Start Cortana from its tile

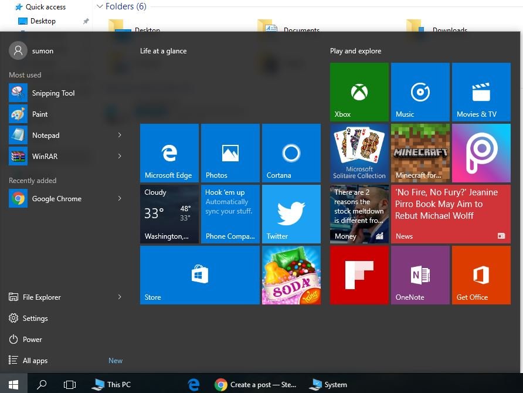click(291, 153)
